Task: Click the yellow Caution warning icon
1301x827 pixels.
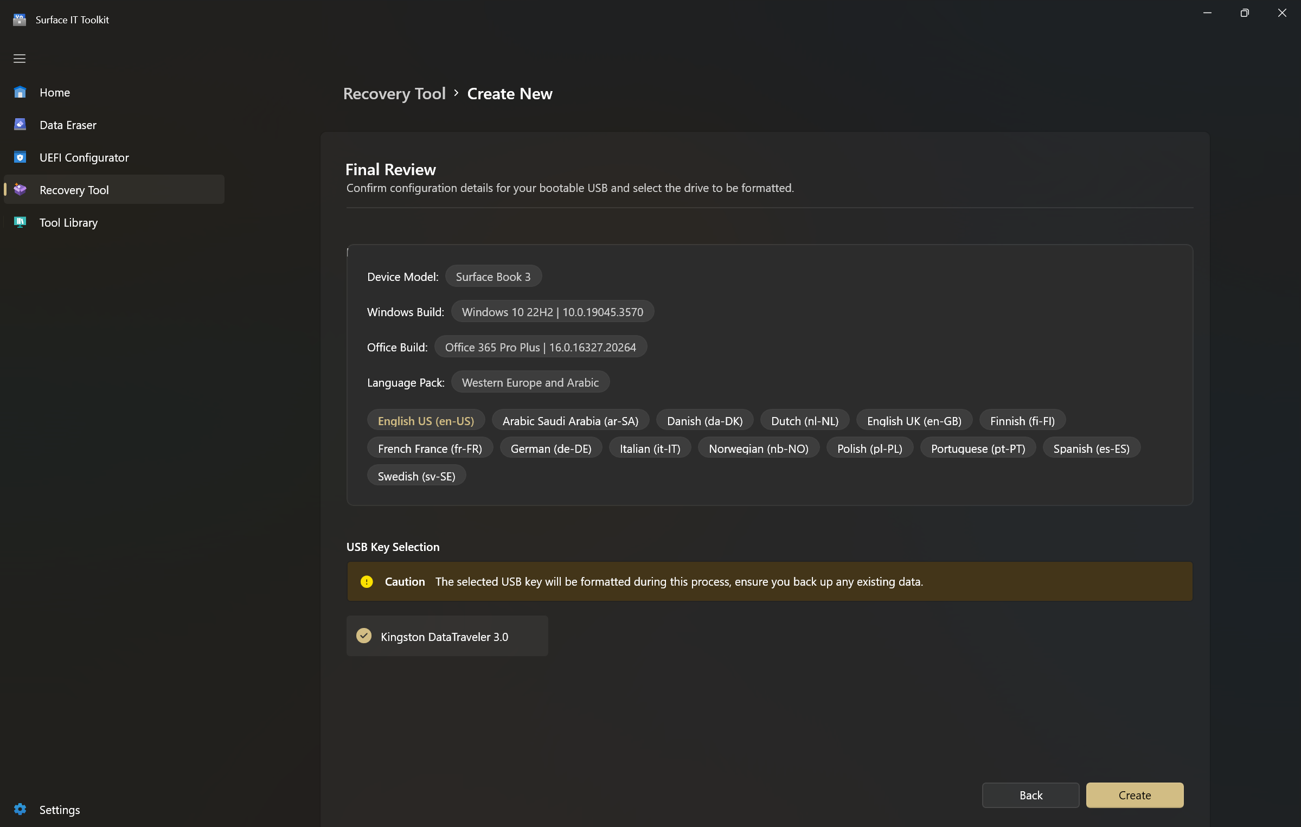Action: 367,581
